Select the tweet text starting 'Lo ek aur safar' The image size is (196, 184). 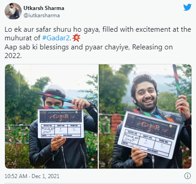[x=98, y=43]
